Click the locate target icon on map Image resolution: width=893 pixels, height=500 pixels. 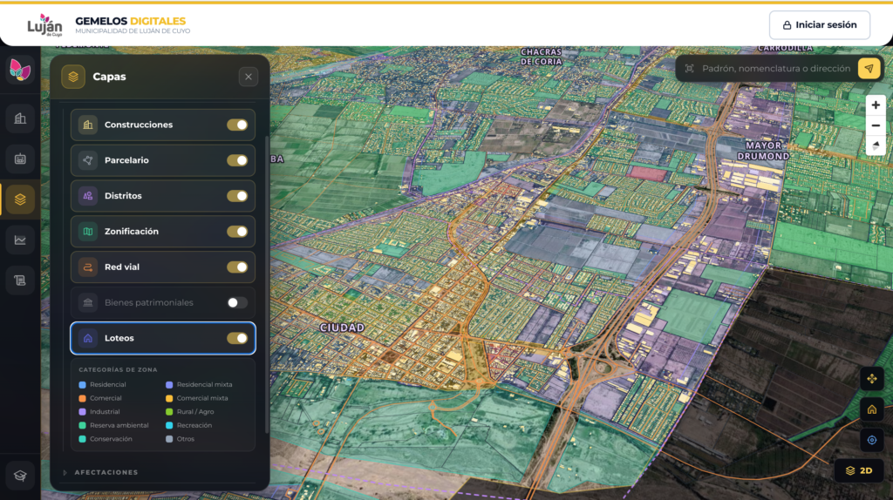871,440
